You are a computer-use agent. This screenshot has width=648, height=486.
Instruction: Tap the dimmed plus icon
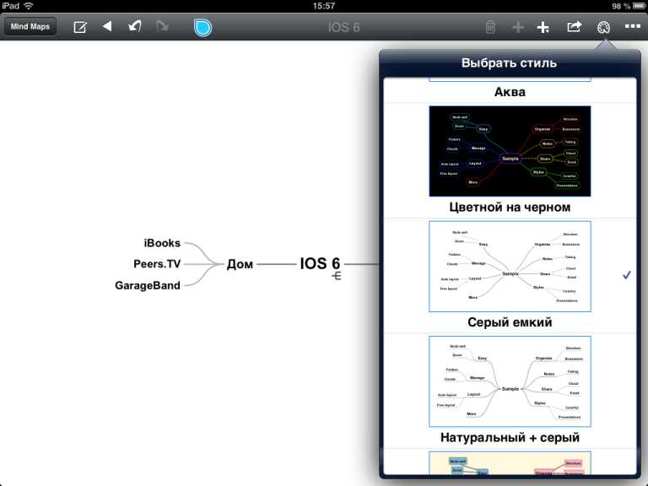(518, 27)
